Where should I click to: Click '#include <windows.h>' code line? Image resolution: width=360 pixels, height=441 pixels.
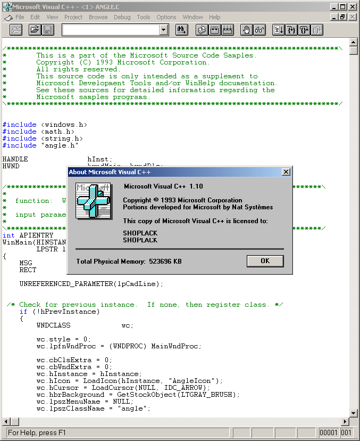pos(45,125)
